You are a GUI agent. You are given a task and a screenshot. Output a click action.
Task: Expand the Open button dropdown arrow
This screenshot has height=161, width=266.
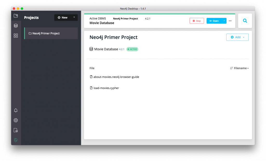click(x=224, y=21)
